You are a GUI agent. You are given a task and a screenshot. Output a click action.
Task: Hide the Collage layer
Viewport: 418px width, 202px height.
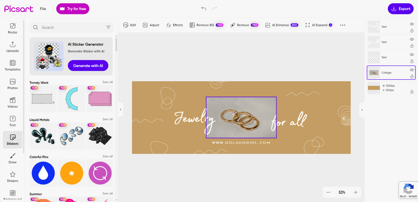[x=412, y=70]
